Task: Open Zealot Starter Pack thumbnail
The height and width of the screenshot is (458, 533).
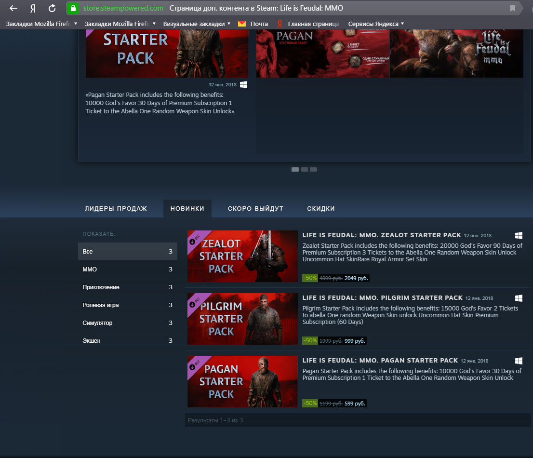Action: [x=242, y=256]
